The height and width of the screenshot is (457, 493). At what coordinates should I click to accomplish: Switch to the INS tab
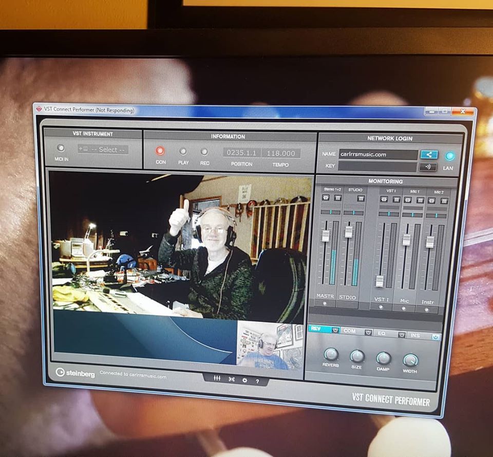420,335
